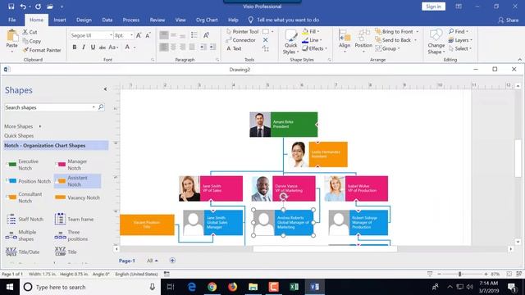This screenshot has height=295, width=525.
Task: Select the Page-1 sheet tab
Action: point(126,261)
